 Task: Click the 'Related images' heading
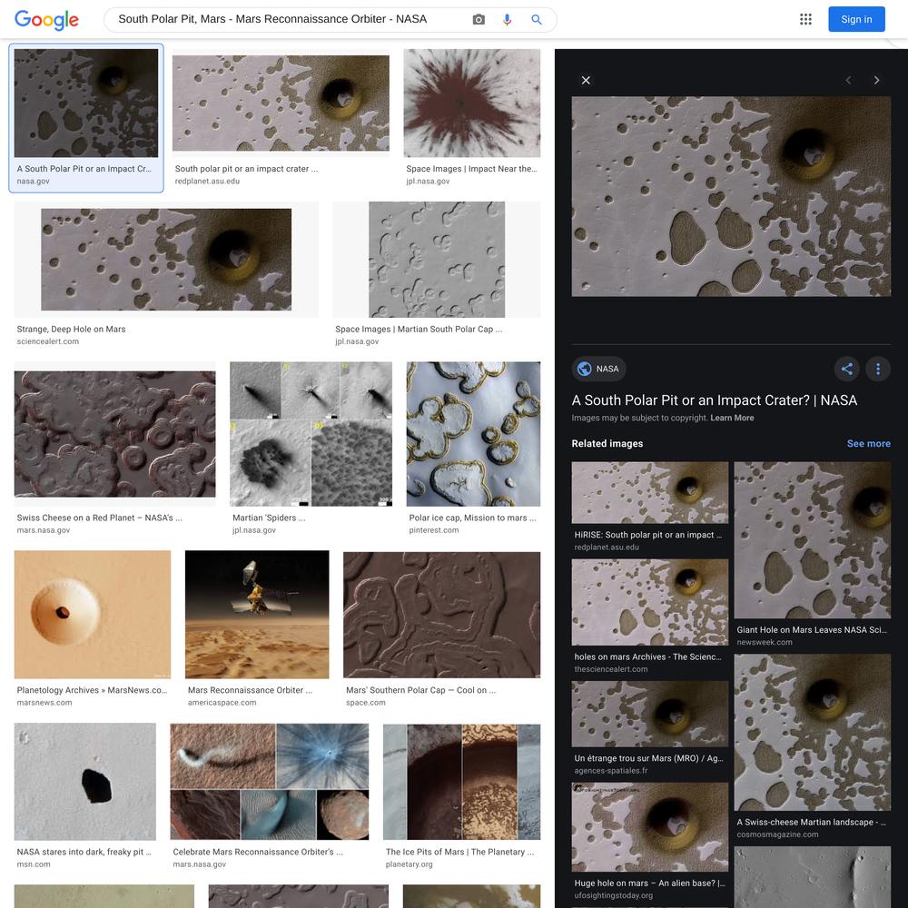click(607, 444)
